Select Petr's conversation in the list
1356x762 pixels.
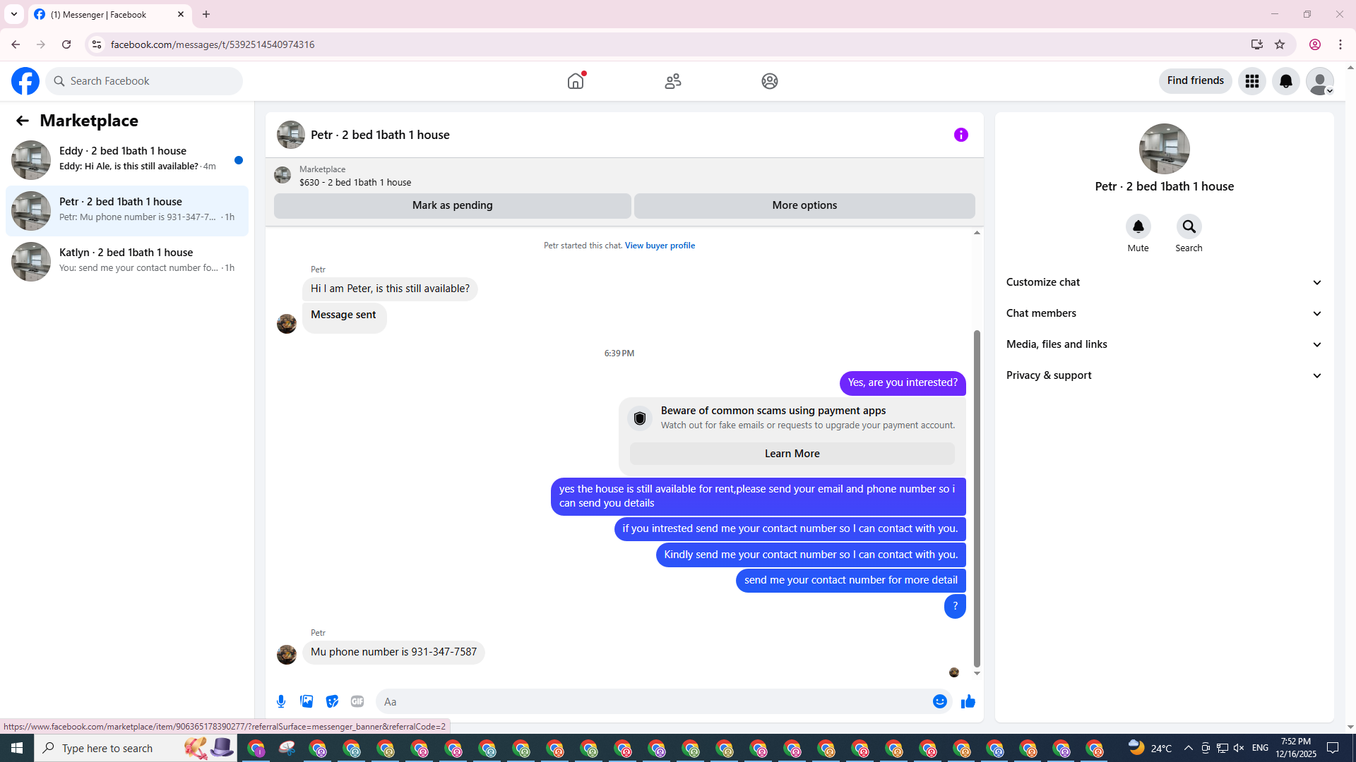click(127, 210)
